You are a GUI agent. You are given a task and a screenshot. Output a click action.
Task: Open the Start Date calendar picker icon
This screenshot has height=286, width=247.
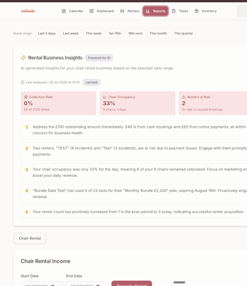coord(53,285)
